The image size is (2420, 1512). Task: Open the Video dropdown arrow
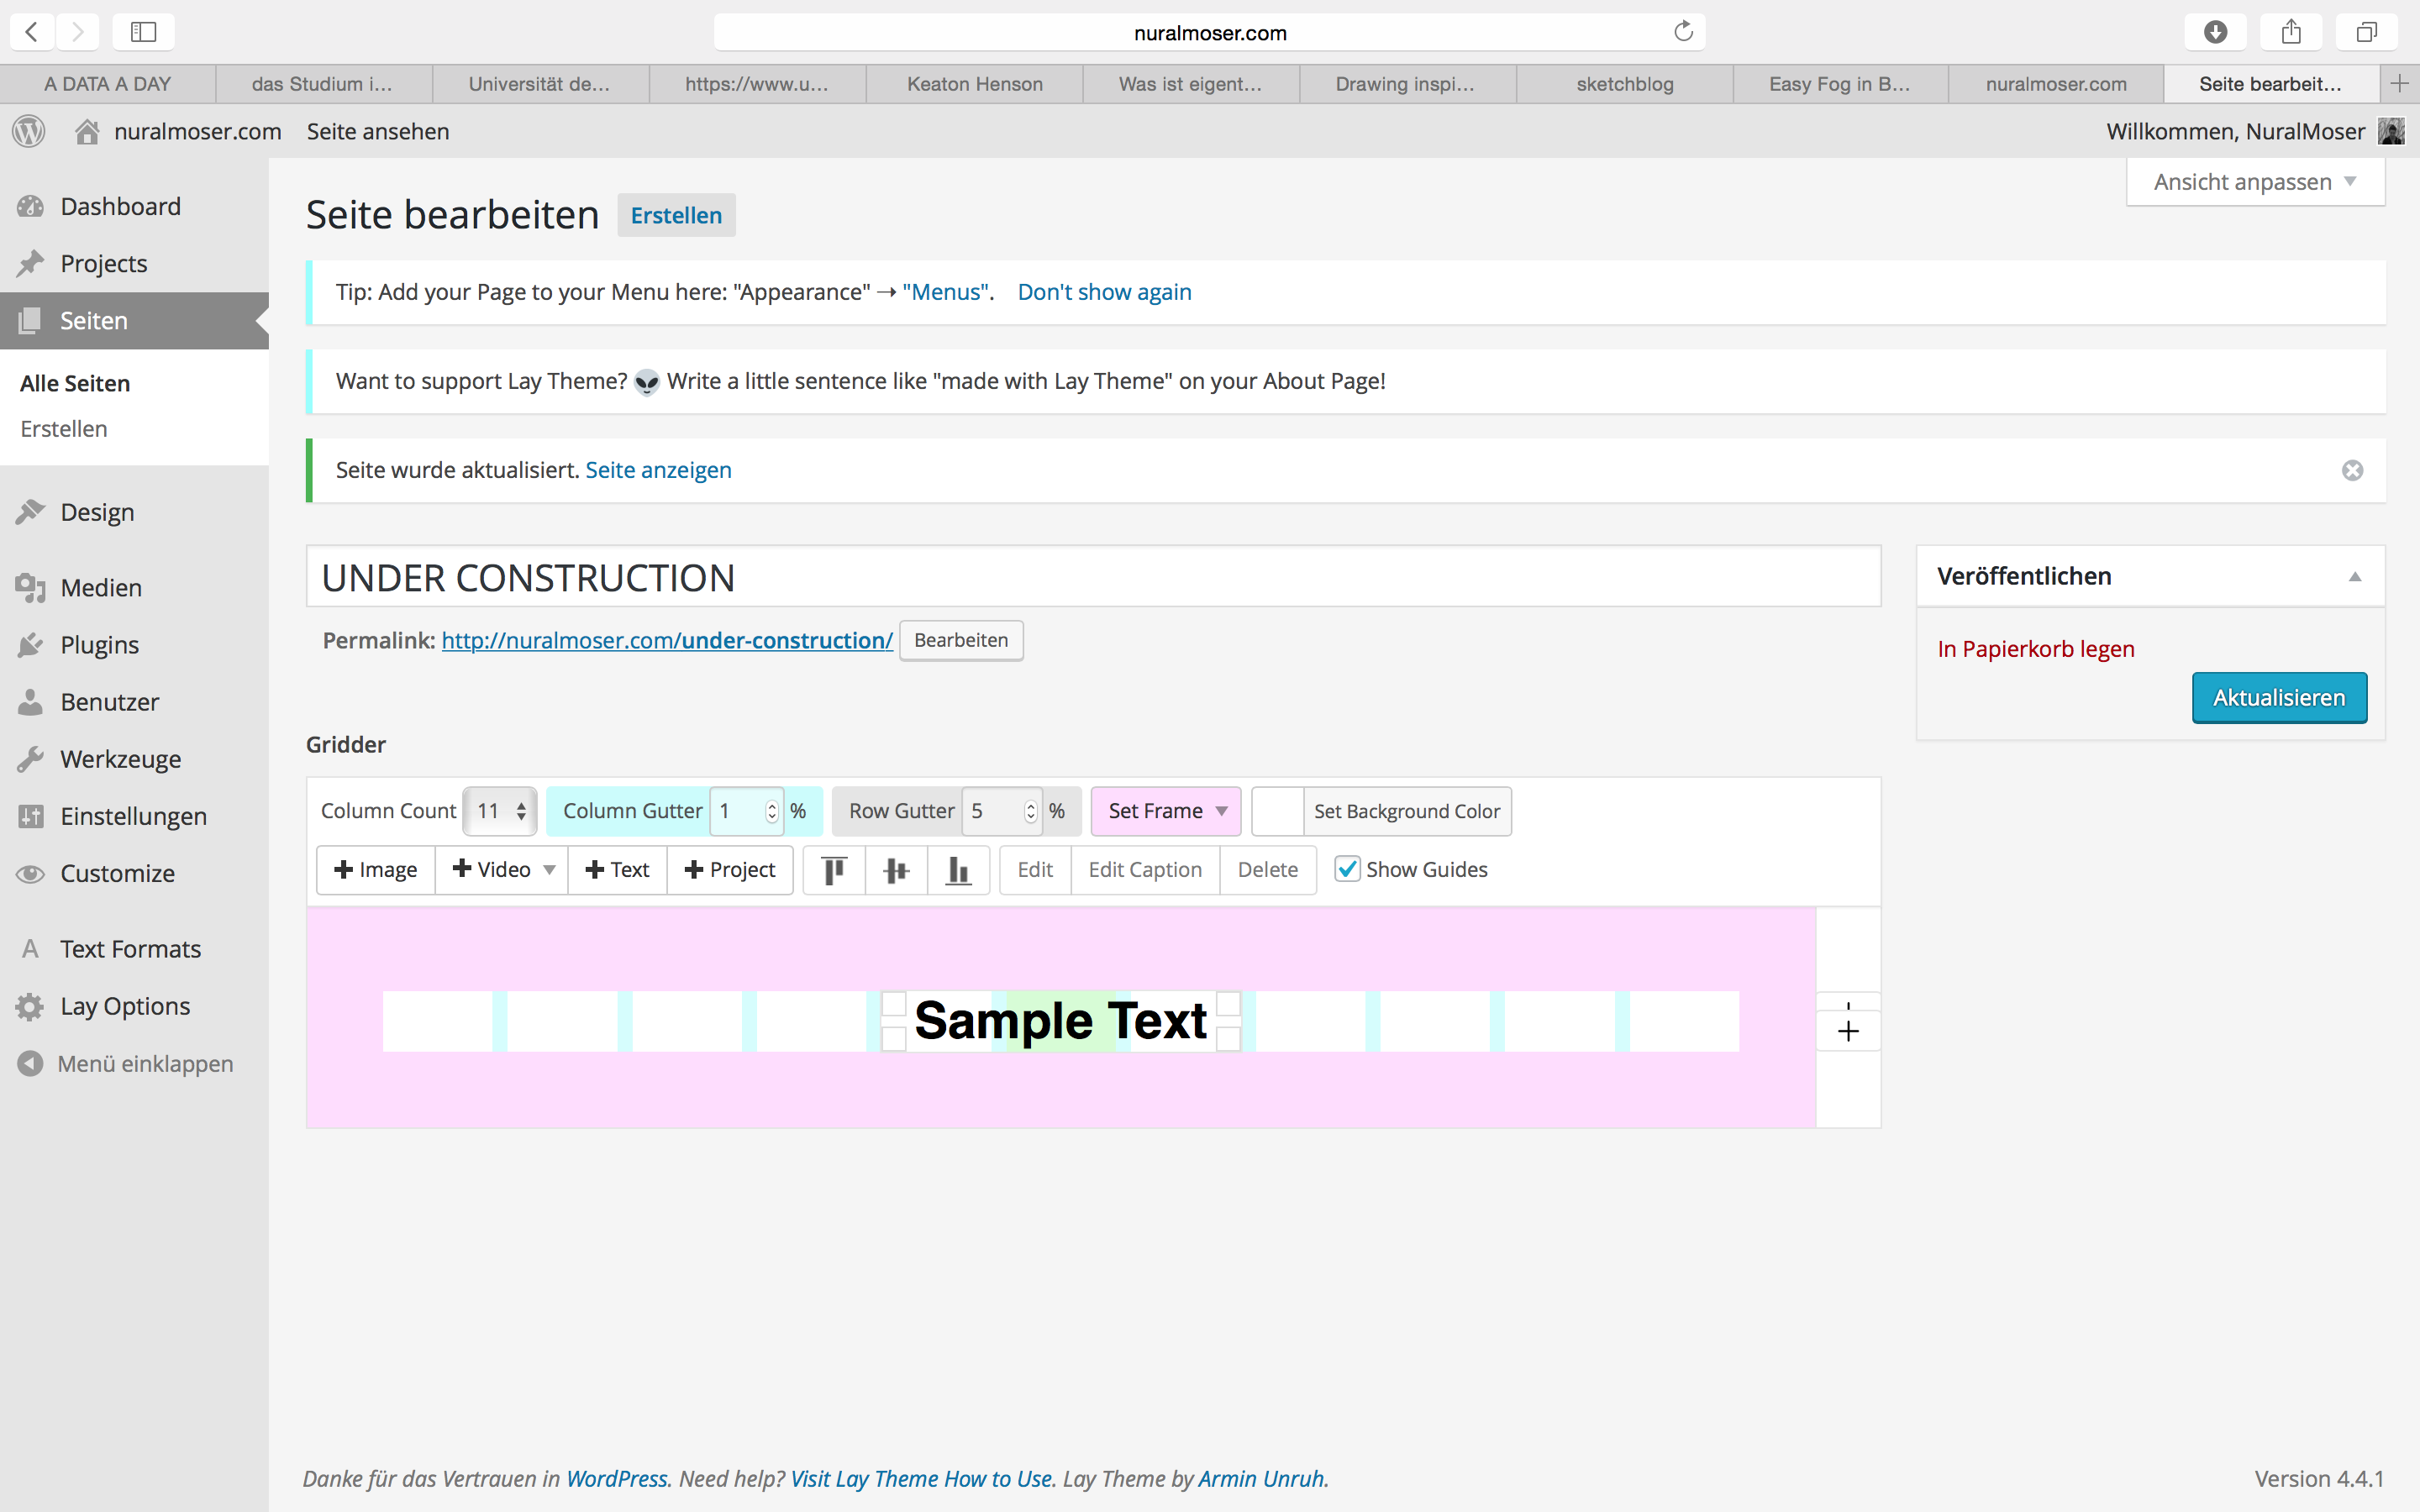(x=549, y=869)
